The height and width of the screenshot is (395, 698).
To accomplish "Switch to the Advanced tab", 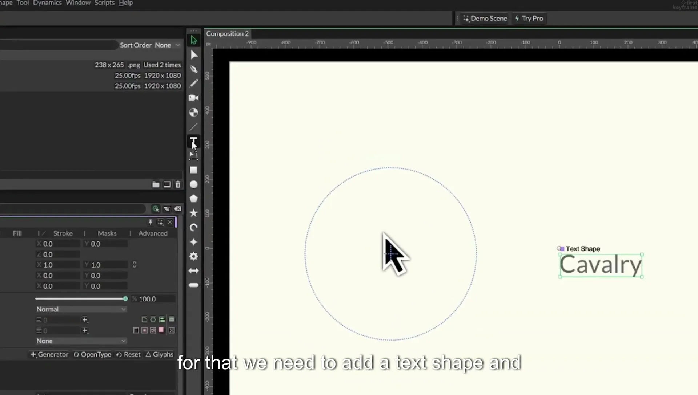I will click(x=153, y=233).
